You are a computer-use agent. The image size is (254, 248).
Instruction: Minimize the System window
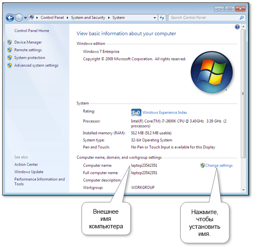[x=219, y=9]
